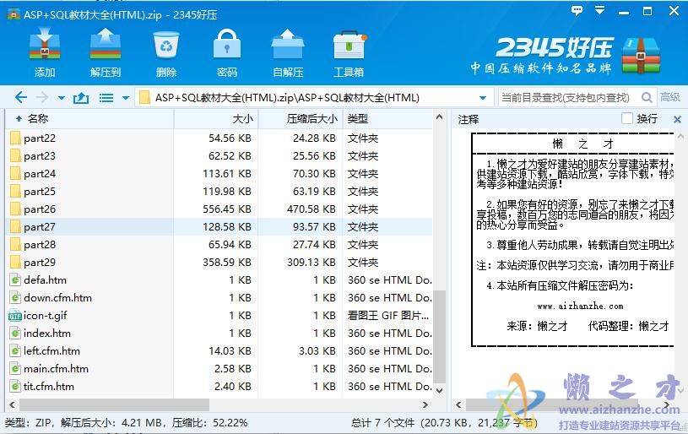Viewport: 688px width, 434px height.
Task: Select the part27 folder row
Action: click(x=219, y=227)
